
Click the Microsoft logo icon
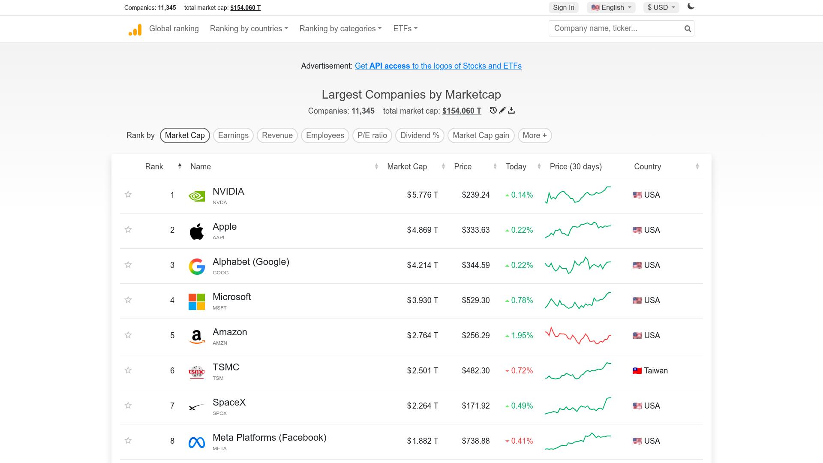[197, 301]
